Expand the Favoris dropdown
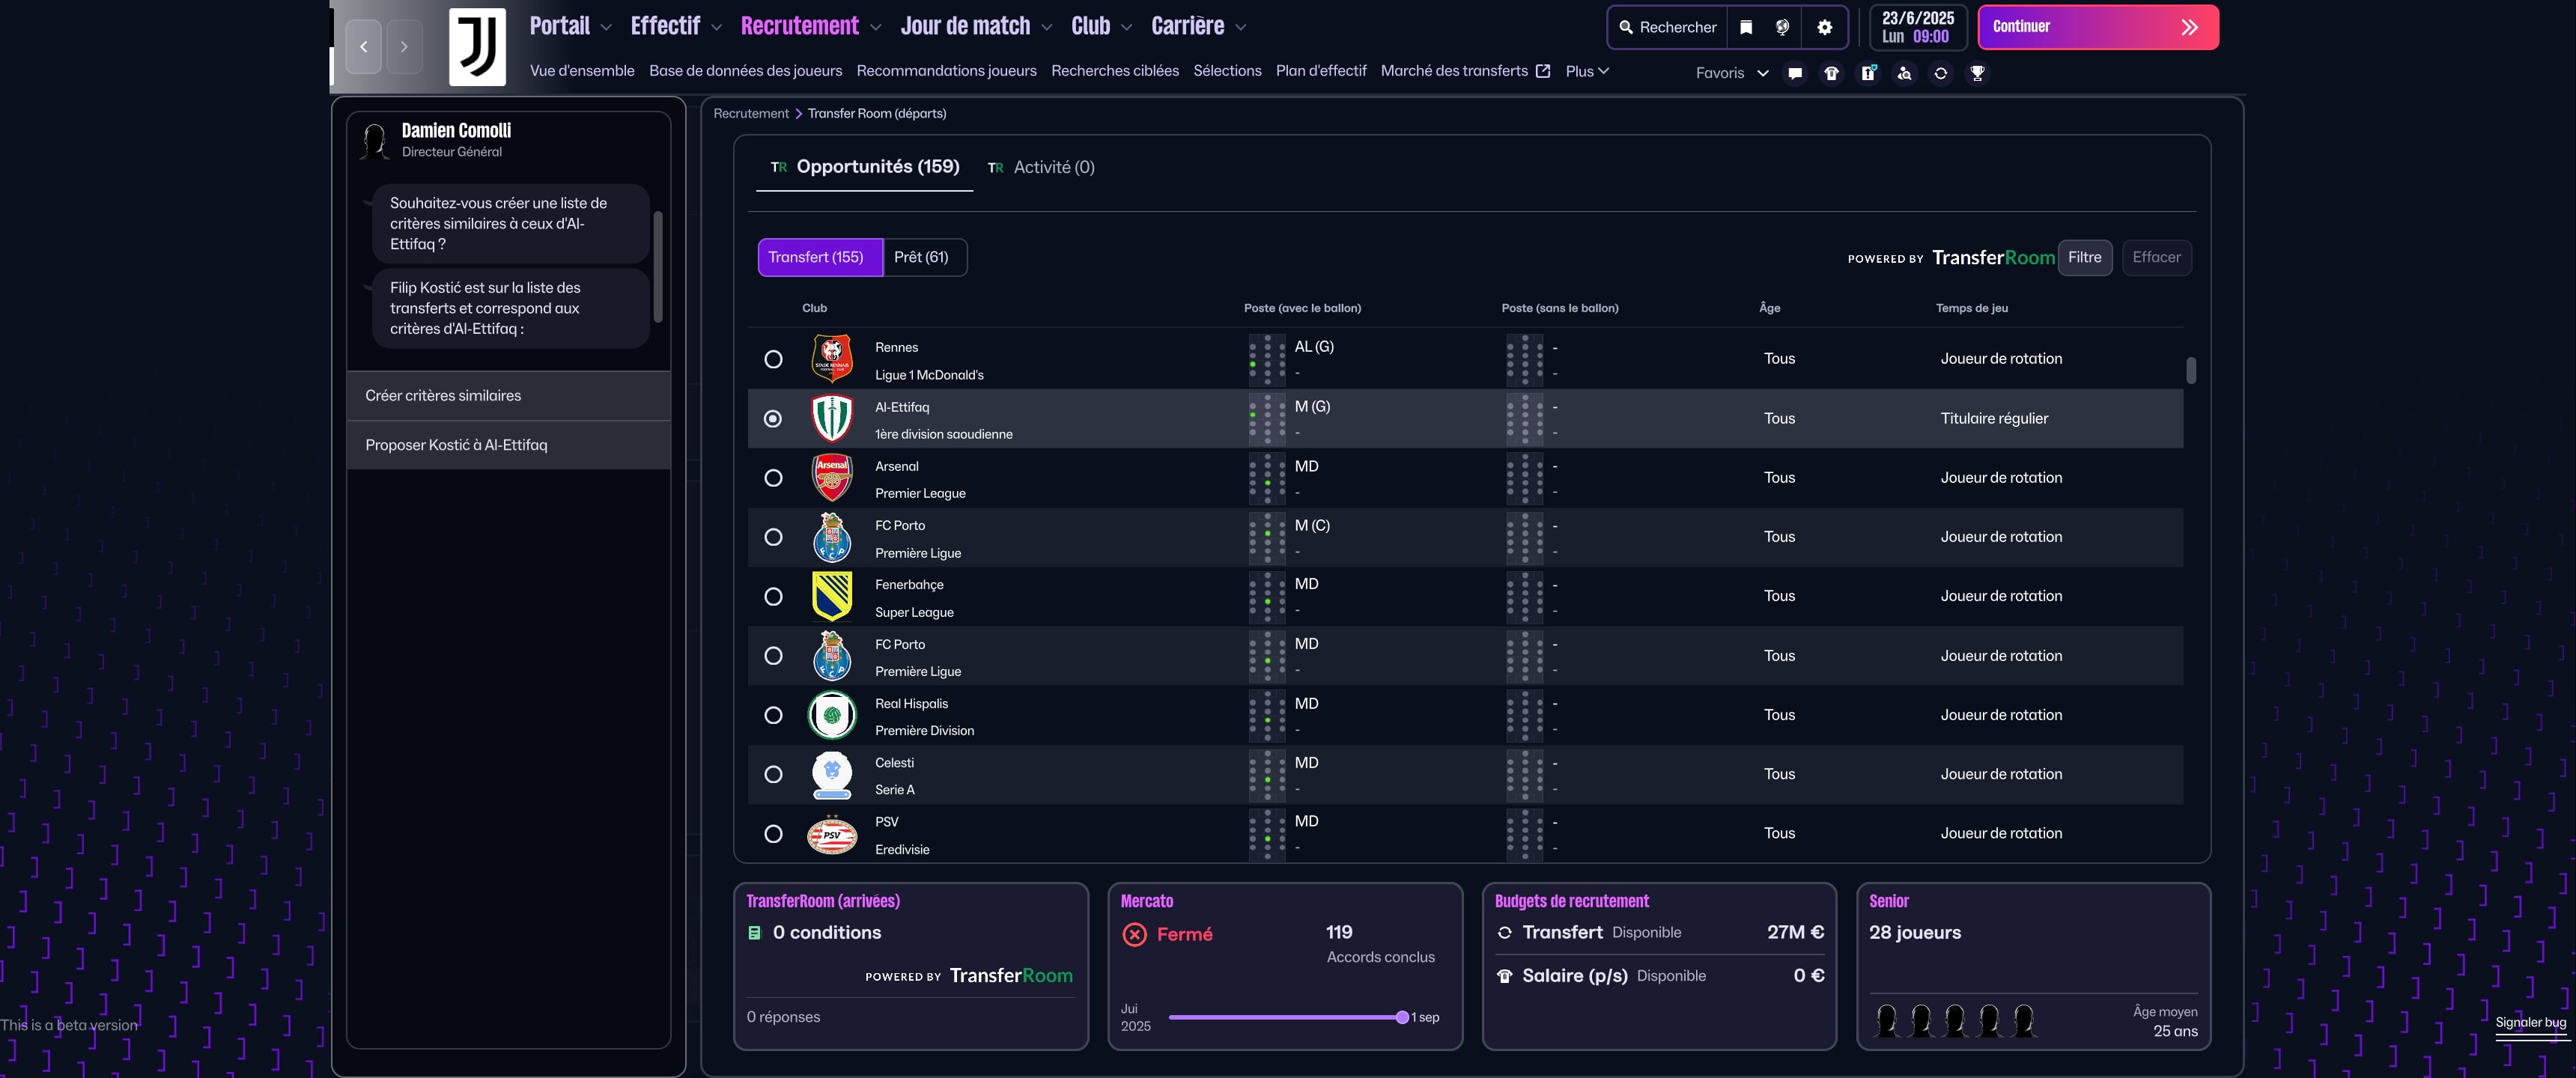The height and width of the screenshot is (1078, 2576). [x=1732, y=73]
